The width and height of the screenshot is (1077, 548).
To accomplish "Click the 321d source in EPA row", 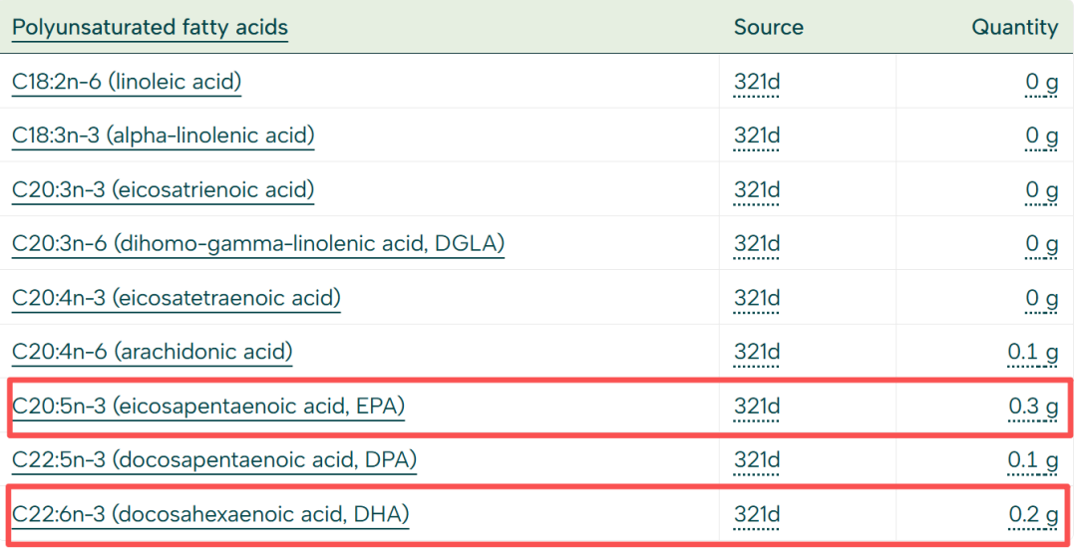I will pos(757,407).
